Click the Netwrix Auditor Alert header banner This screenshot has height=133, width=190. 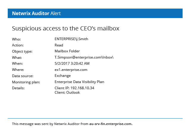[x=95, y=13]
